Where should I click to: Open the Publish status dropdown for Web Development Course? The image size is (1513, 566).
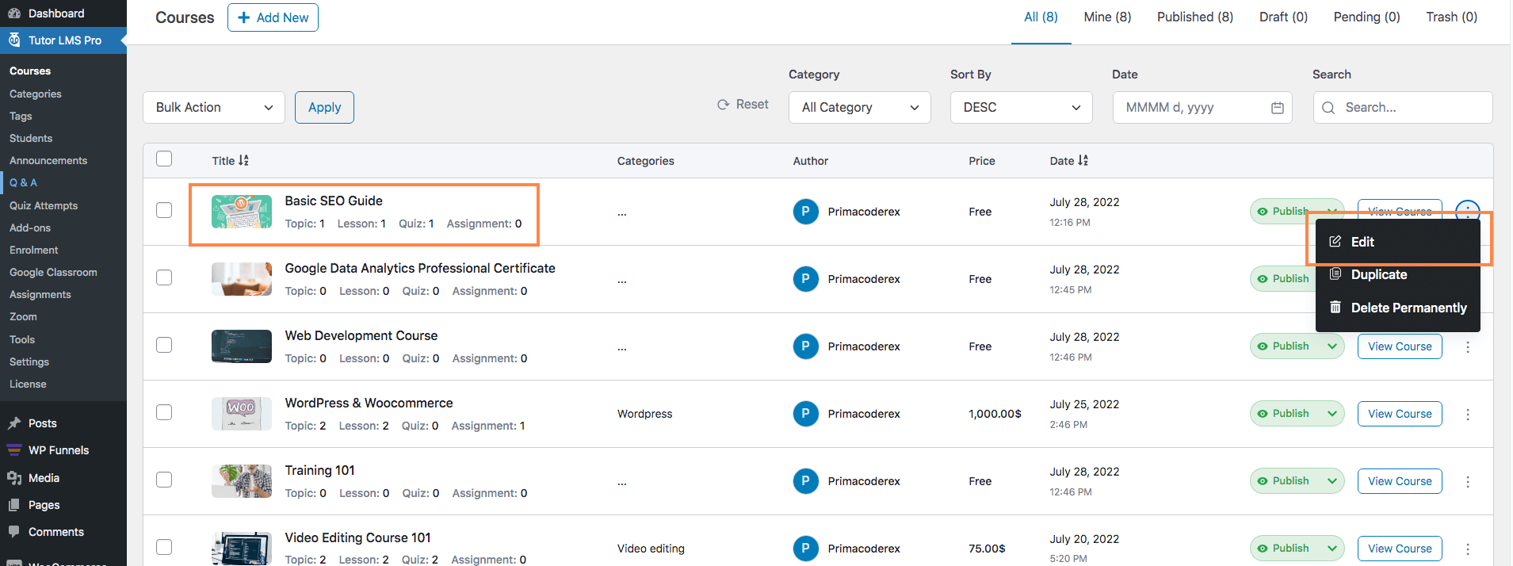(x=1297, y=346)
